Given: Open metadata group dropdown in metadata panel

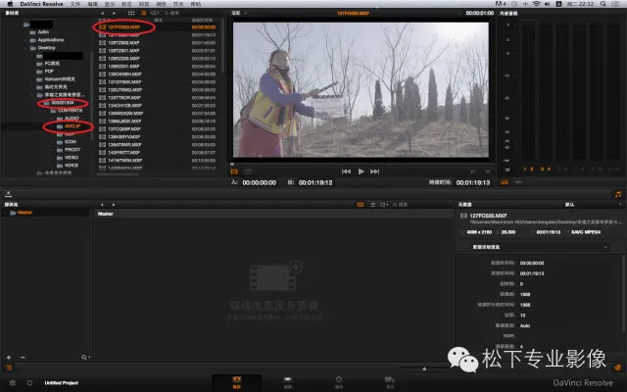Looking at the screenshot, I should [x=540, y=247].
